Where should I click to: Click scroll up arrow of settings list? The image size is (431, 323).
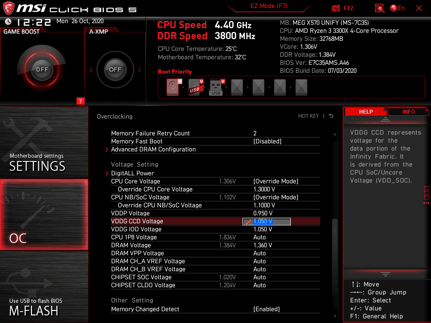coord(335,134)
